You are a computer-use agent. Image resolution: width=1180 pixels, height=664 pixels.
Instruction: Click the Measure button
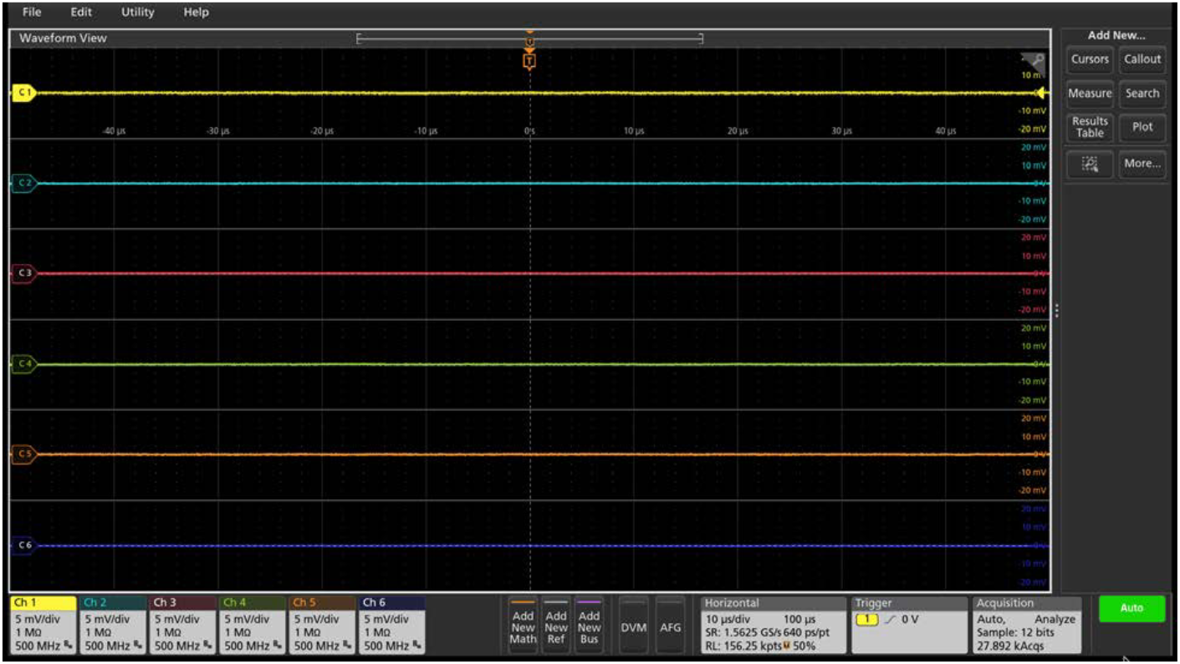click(1089, 94)
